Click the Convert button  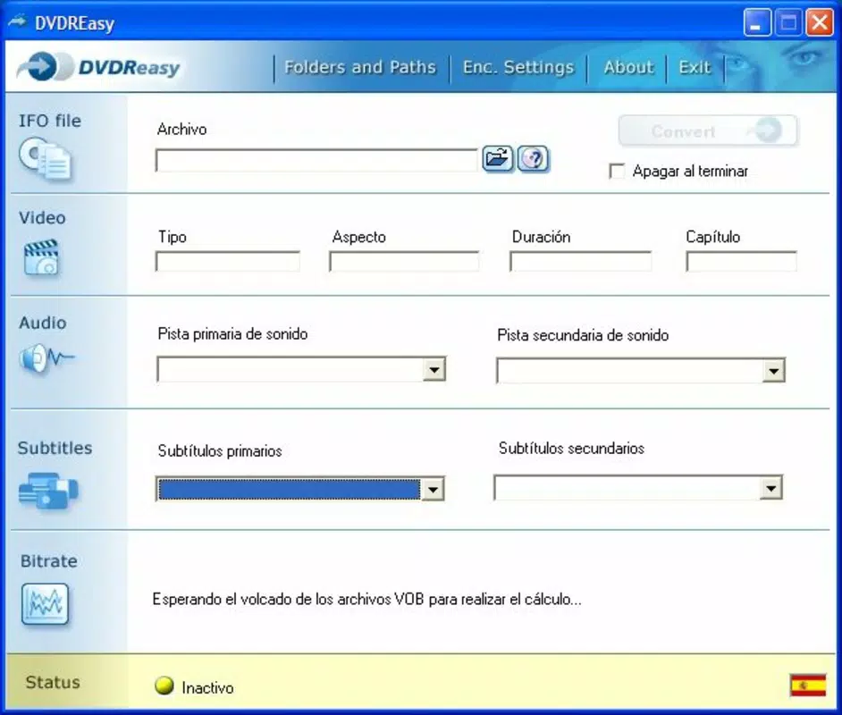tap(708, 130)
